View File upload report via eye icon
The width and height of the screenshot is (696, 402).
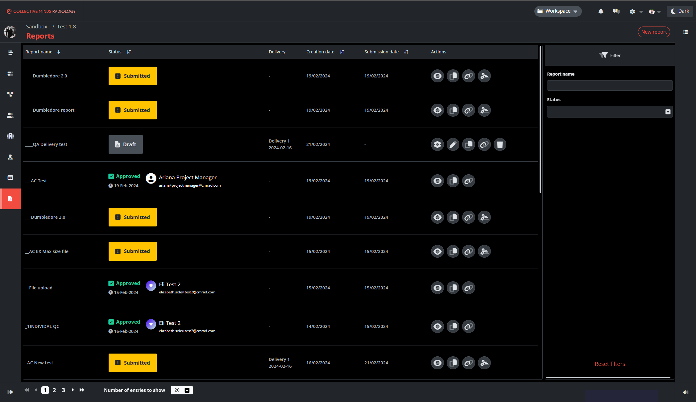(437, 288)
